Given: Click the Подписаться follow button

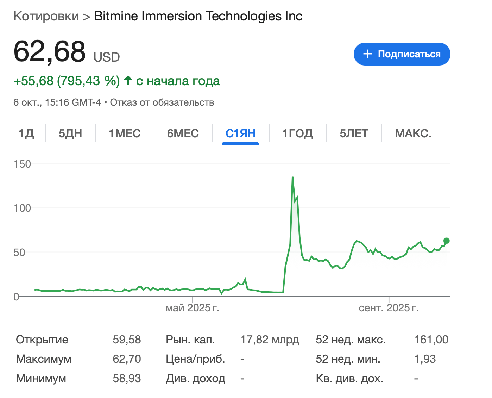Looking at the screenshot, I should click(402, 54).
